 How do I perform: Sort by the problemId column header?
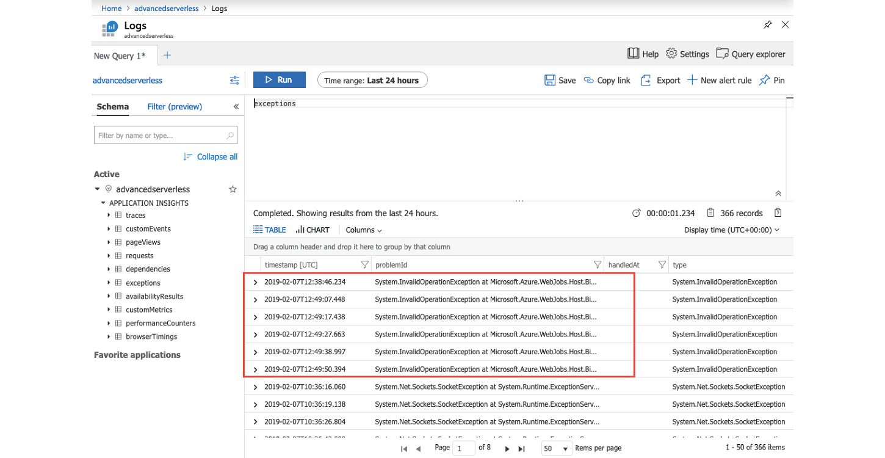(391, 265)
